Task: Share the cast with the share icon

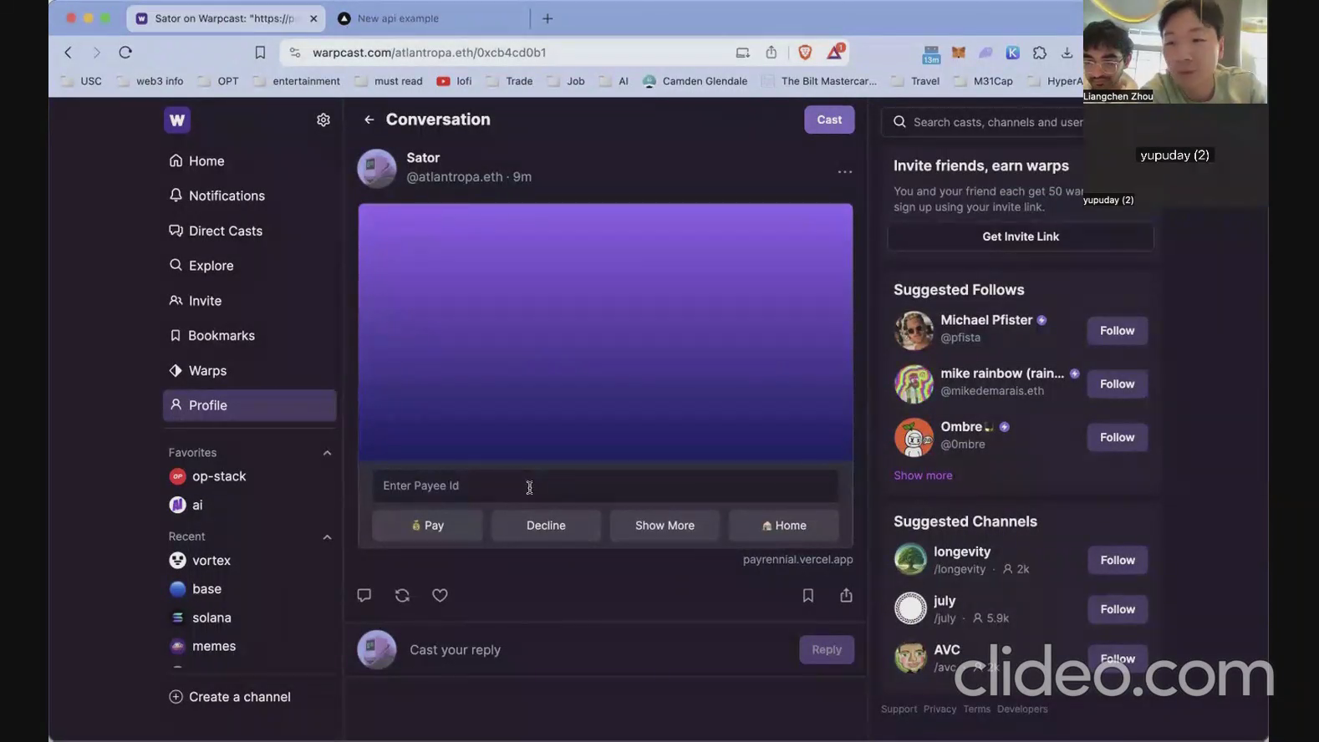Action: point(846,595)
